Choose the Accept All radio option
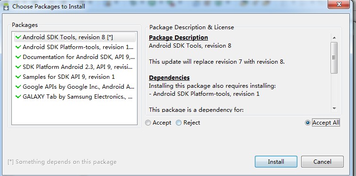Screen dimensions: 356x176 coord(307,123)
